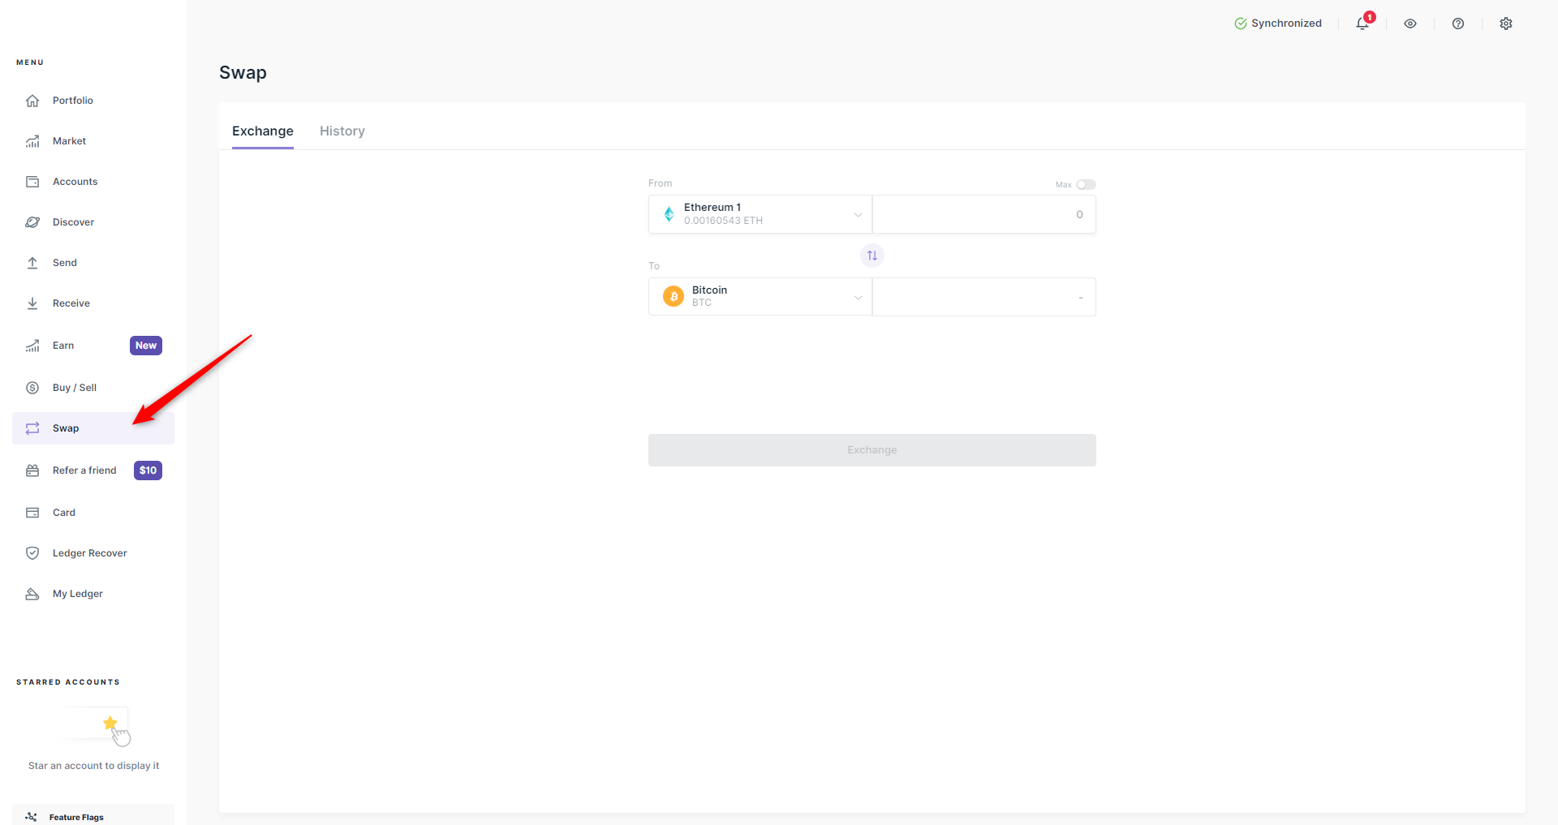Click the Discover planet icon
The image size is (1558, 825).
click(x=32, y=222)
